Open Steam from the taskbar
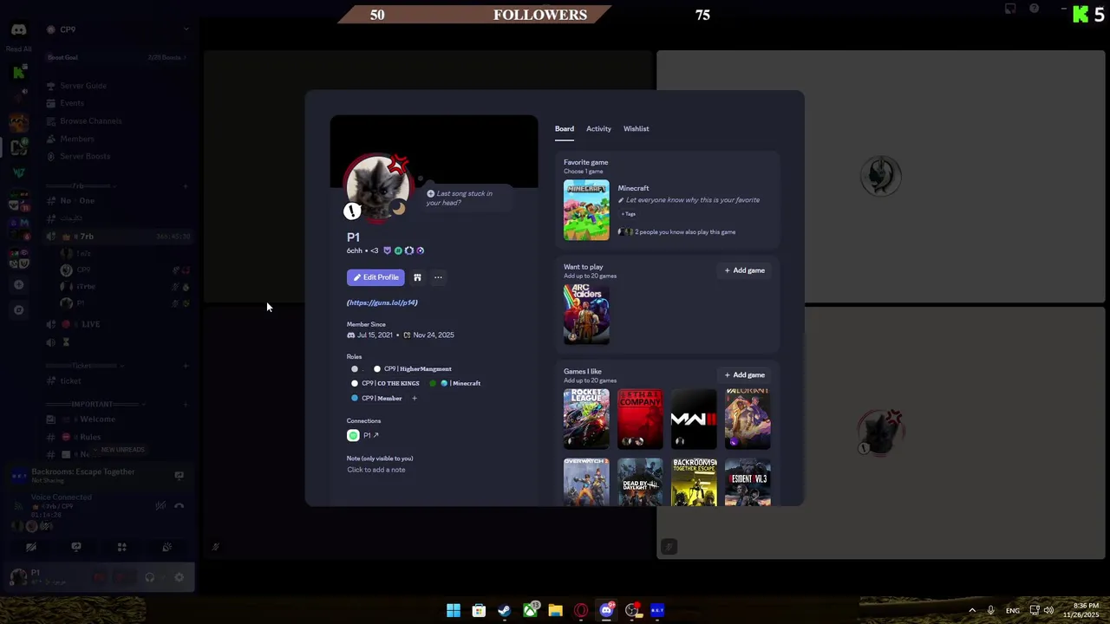 click(504, 610)
